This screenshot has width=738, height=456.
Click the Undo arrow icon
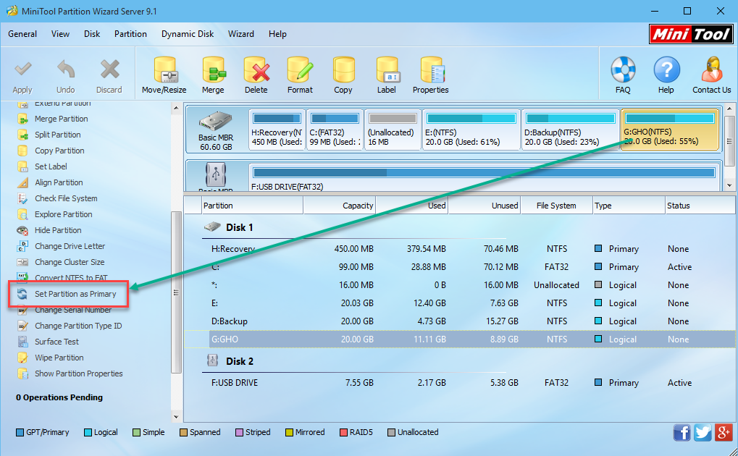pos(65,71)
